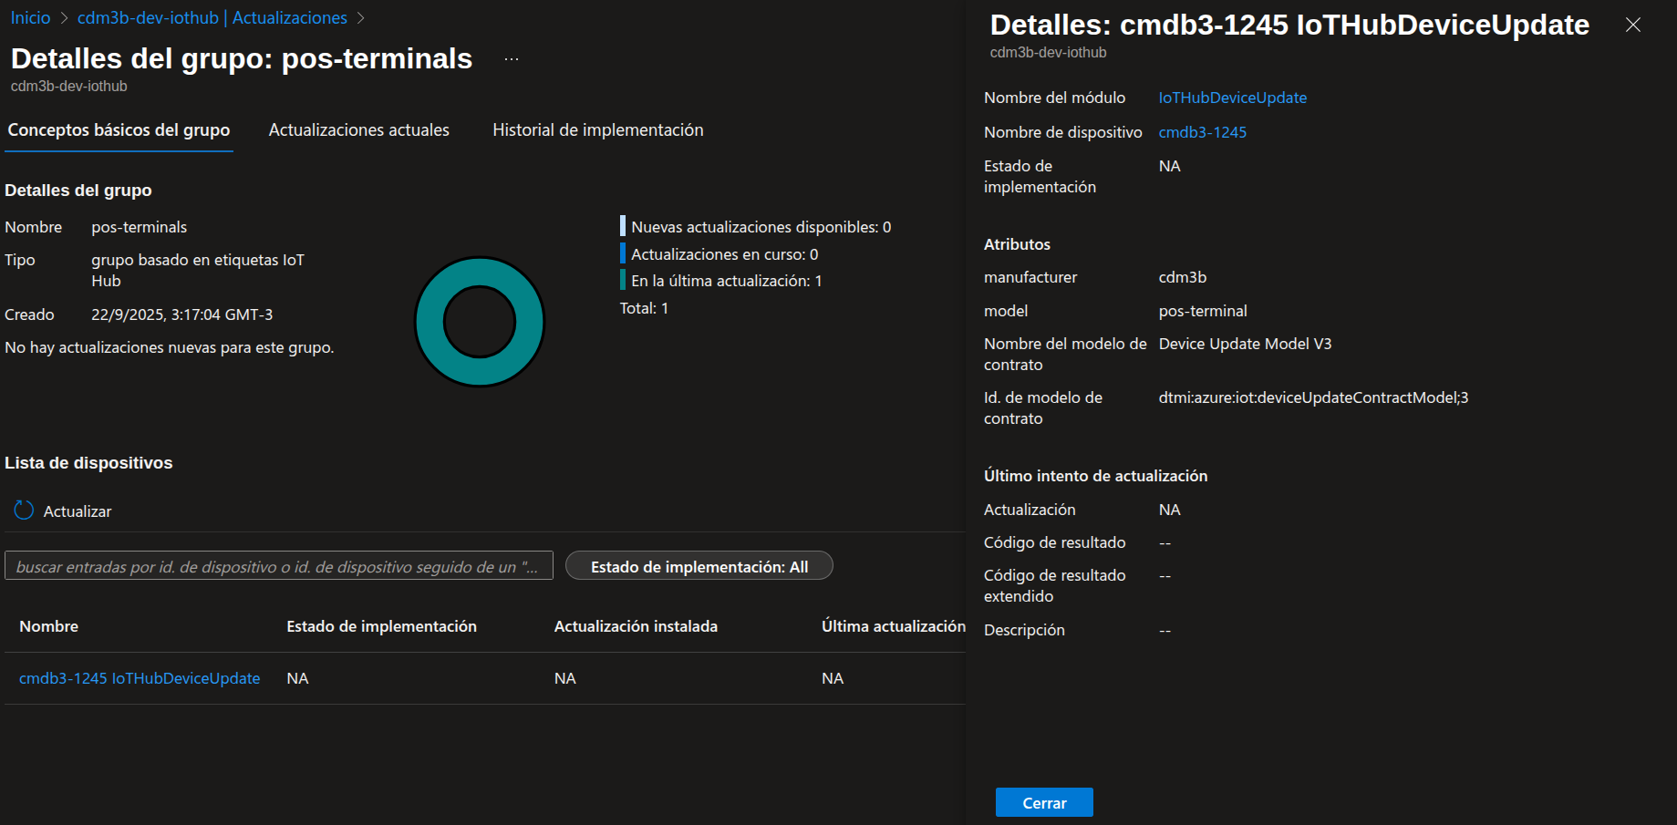Open cmdb3-1245 IoTHubDeviceUpdate row link in device list

[140, 678]
